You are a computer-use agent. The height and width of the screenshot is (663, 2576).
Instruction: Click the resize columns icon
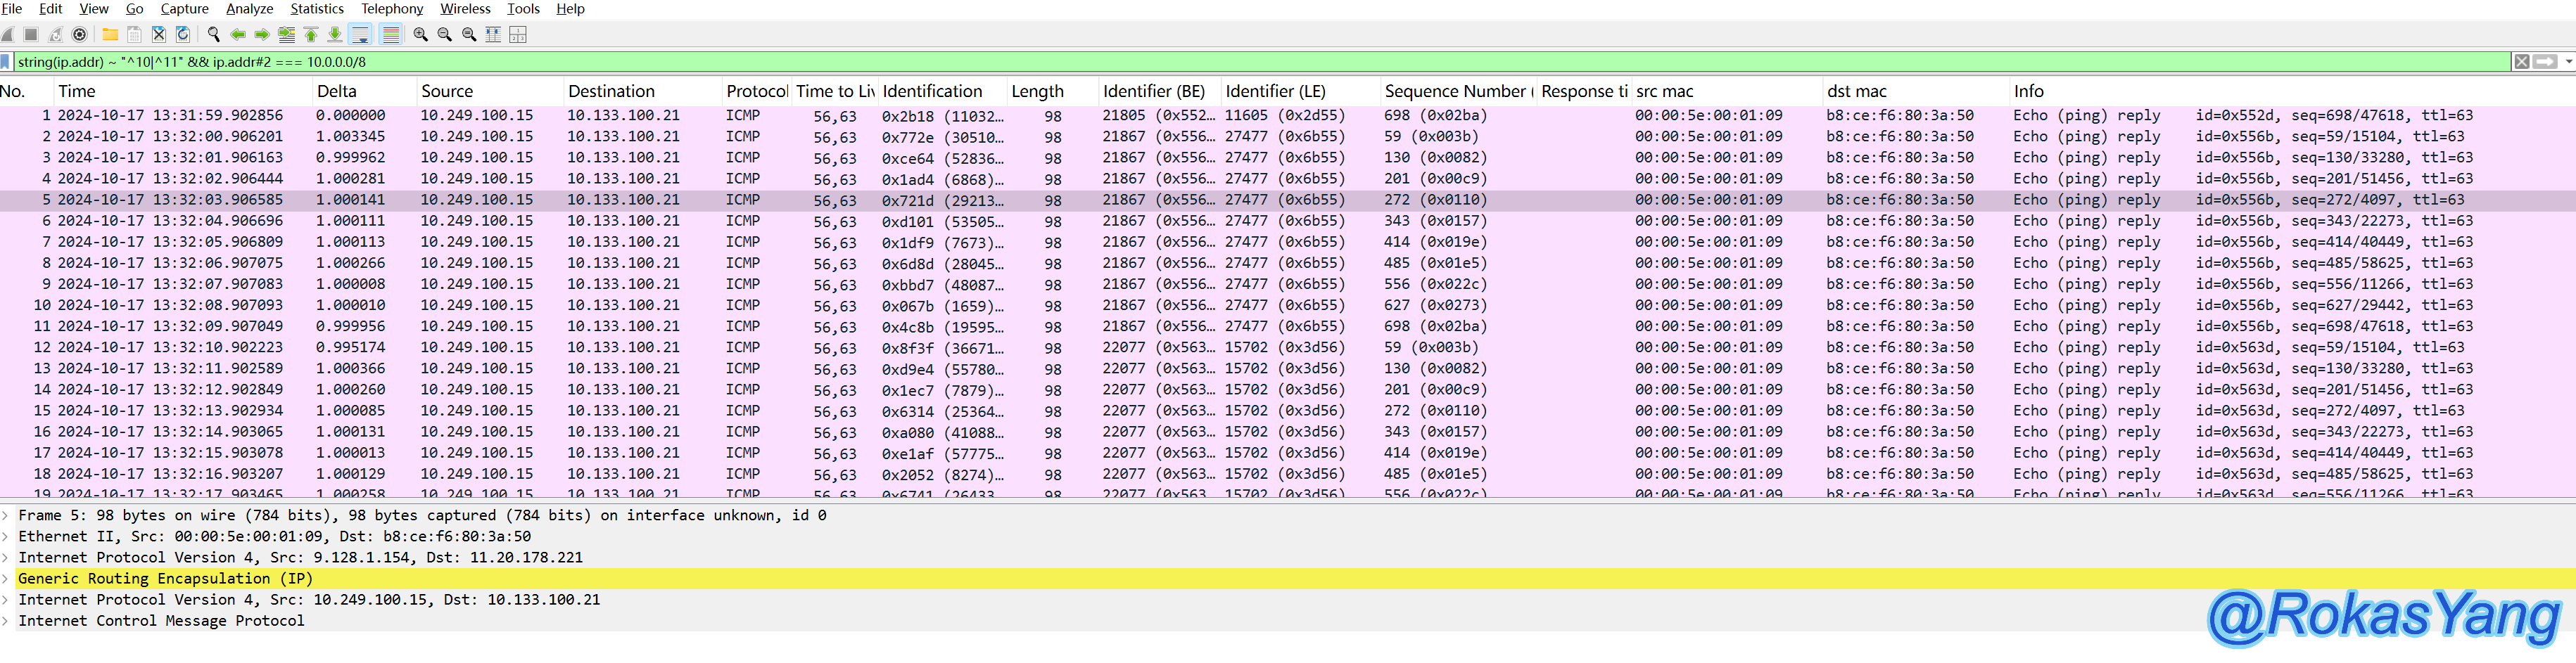(x=493, y=35)
